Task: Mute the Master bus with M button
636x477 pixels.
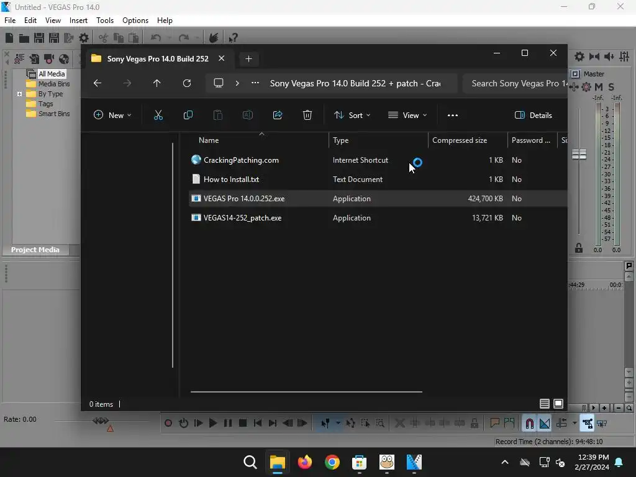Action: tap(599, 87)
